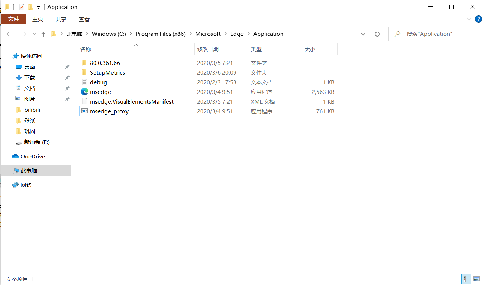Select OneDrive in navigation pane
The image size is (484, 285).
point(33,157)
